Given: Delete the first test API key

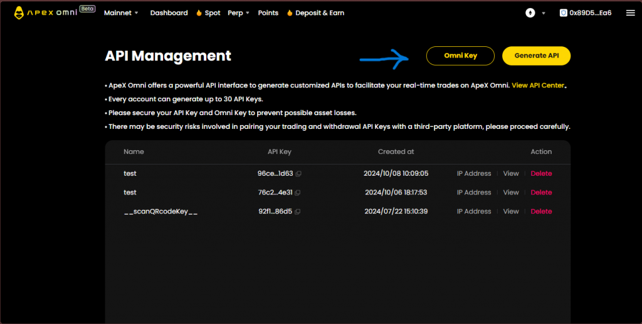Looking at the screenshot, I should point(541,174).
